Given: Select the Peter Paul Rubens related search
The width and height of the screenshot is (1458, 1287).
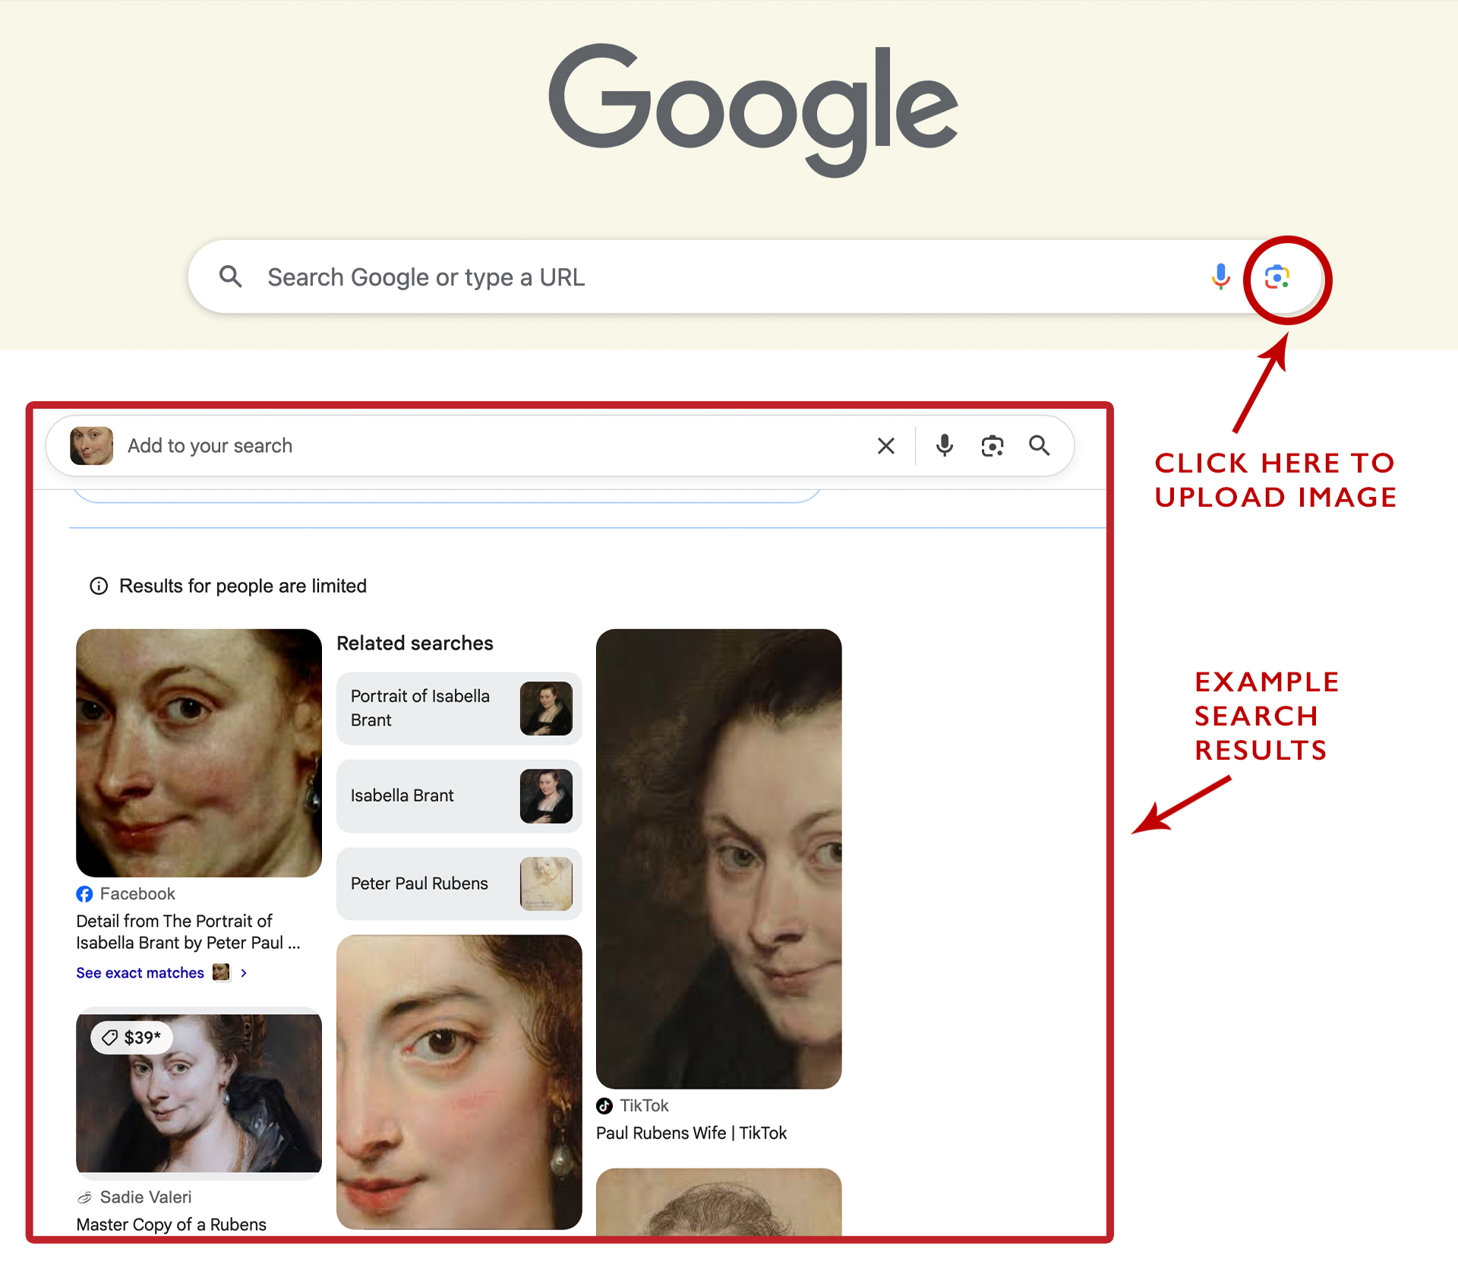Looking at the screenshot, I should pyautogui.click(x=459, y=884).
